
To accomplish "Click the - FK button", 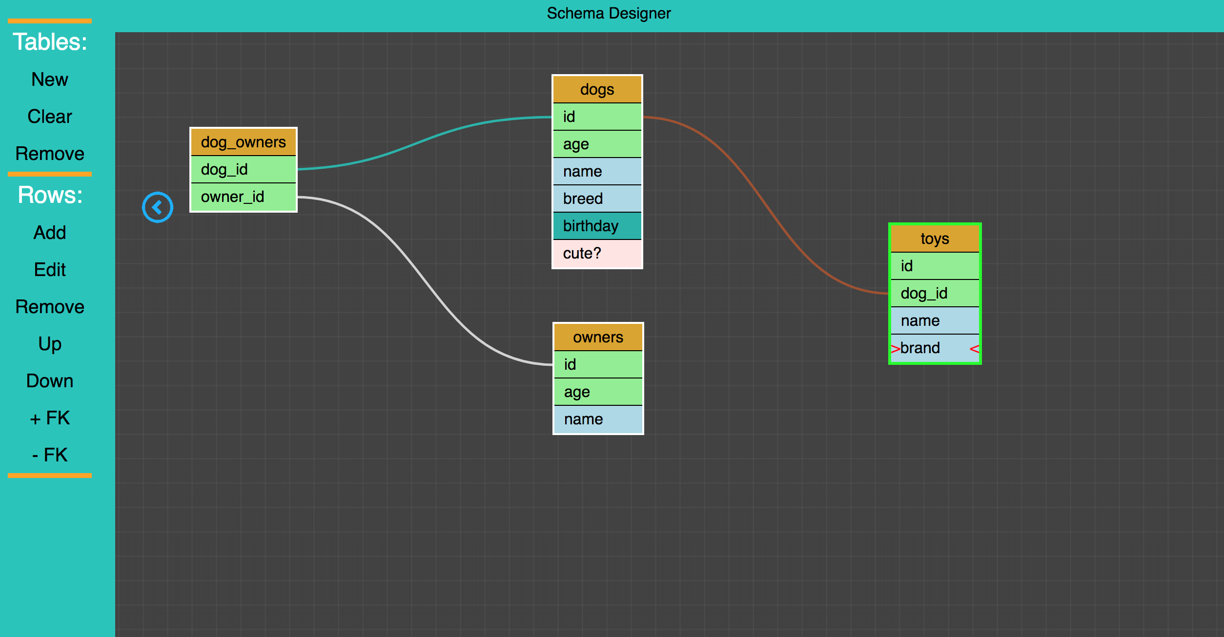I will pyautogui.click(x=50, y=455).
